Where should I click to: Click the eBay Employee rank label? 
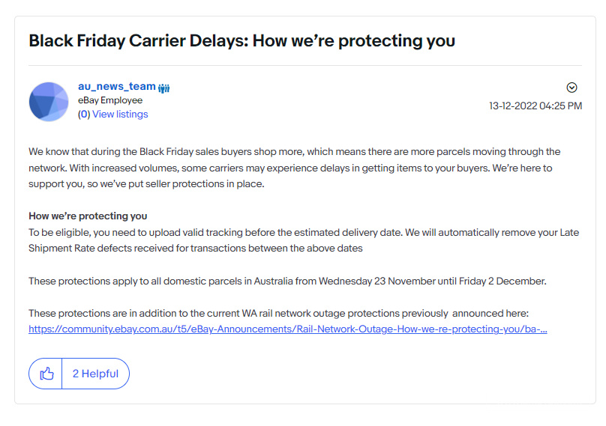click(x=110, y=100)
